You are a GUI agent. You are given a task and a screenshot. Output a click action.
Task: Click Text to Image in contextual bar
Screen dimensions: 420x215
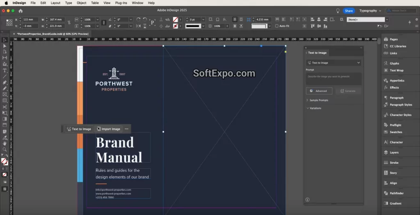point(79,129)
